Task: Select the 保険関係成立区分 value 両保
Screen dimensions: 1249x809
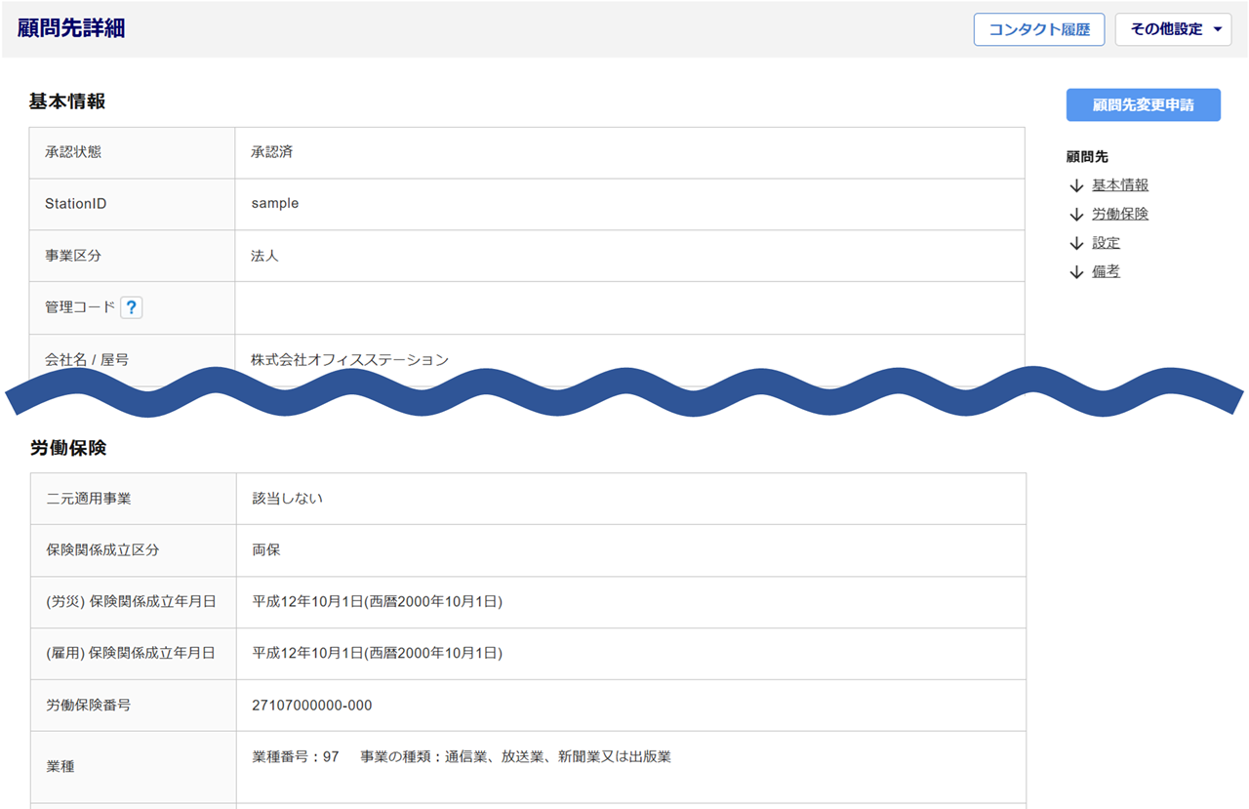Action: click(x=266, y=549)
